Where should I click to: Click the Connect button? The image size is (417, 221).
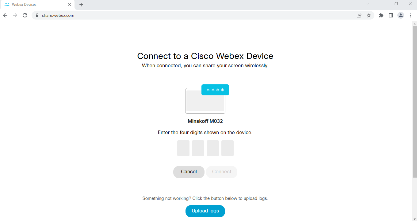coord(222,172)
